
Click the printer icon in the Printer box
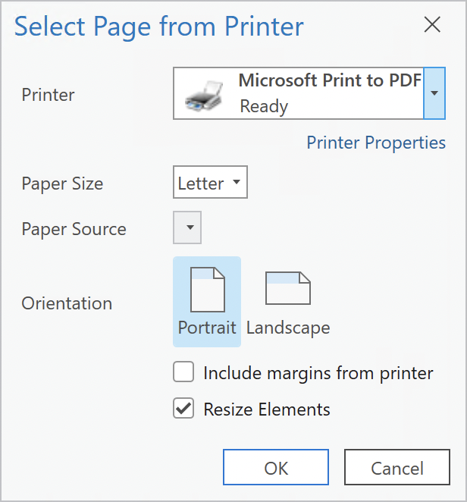205,94
